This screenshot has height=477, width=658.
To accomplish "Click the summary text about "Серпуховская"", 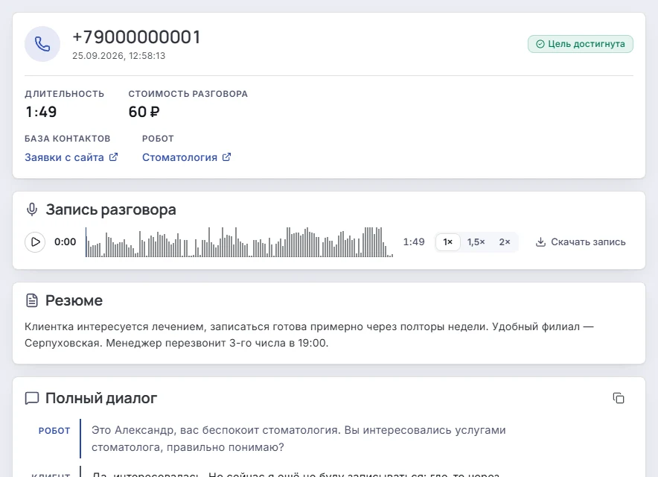I will (x=309, y=335).
